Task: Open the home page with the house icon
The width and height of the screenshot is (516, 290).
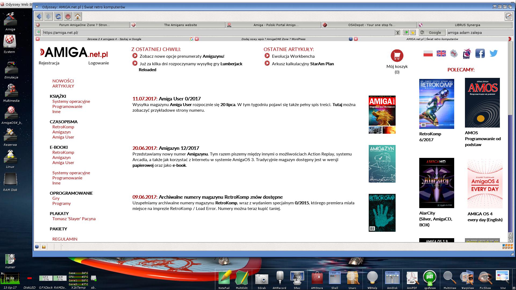Action: [x=78, y=16]
